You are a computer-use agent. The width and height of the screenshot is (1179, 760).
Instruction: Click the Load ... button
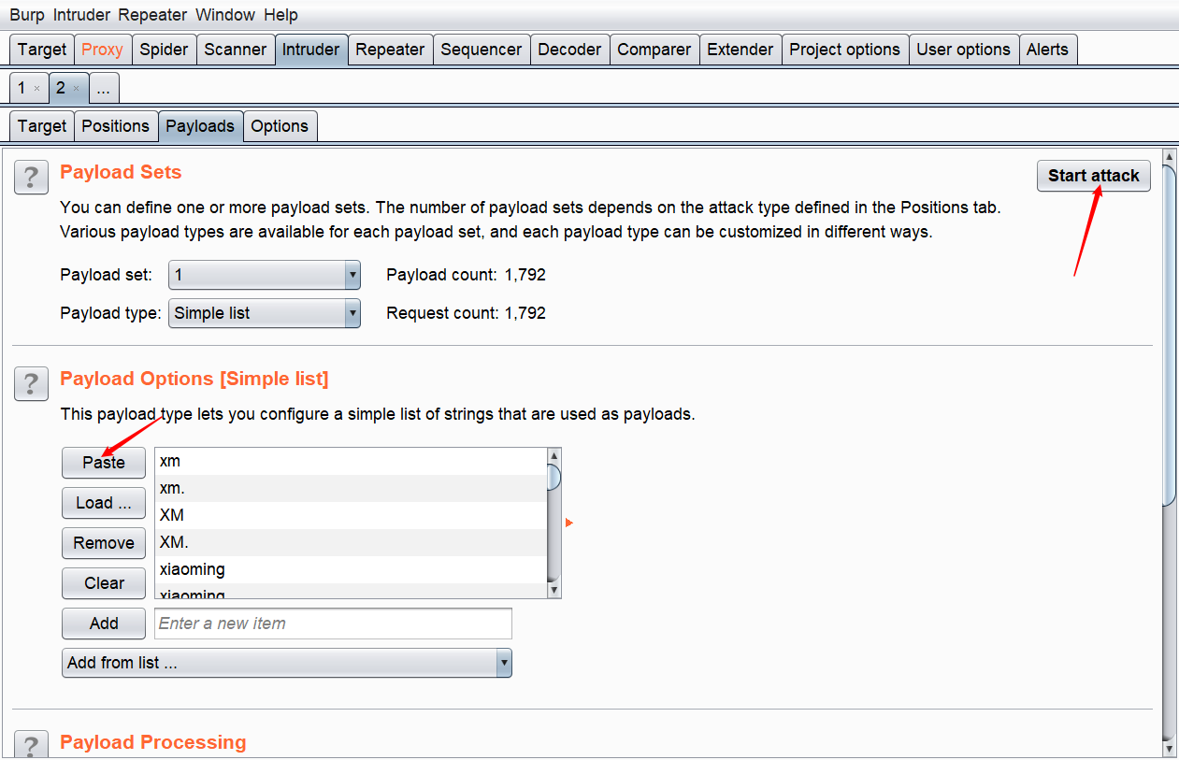coord(104,503)
